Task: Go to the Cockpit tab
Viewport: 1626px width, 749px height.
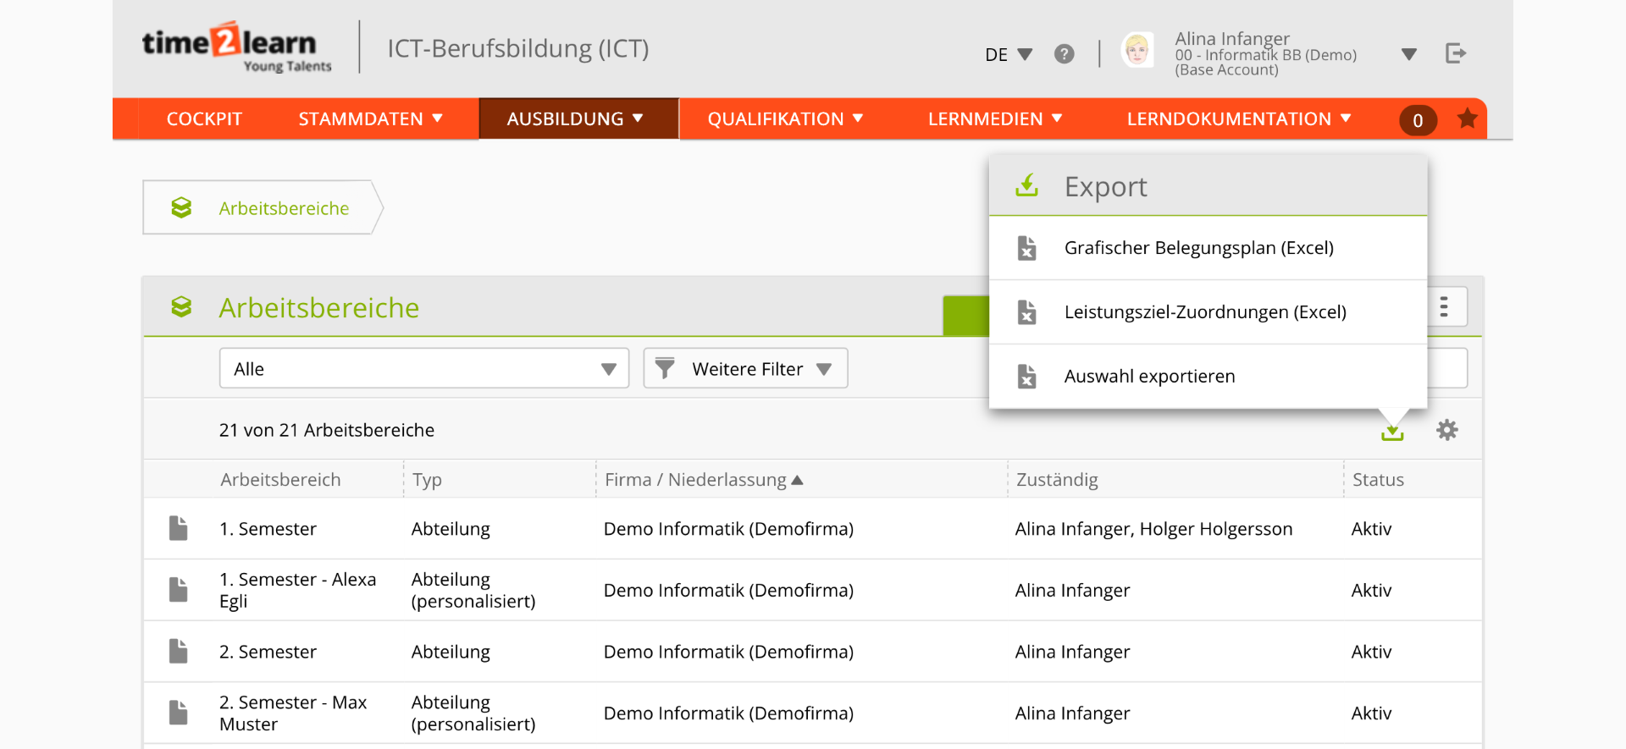Action: tap(204, 119)
